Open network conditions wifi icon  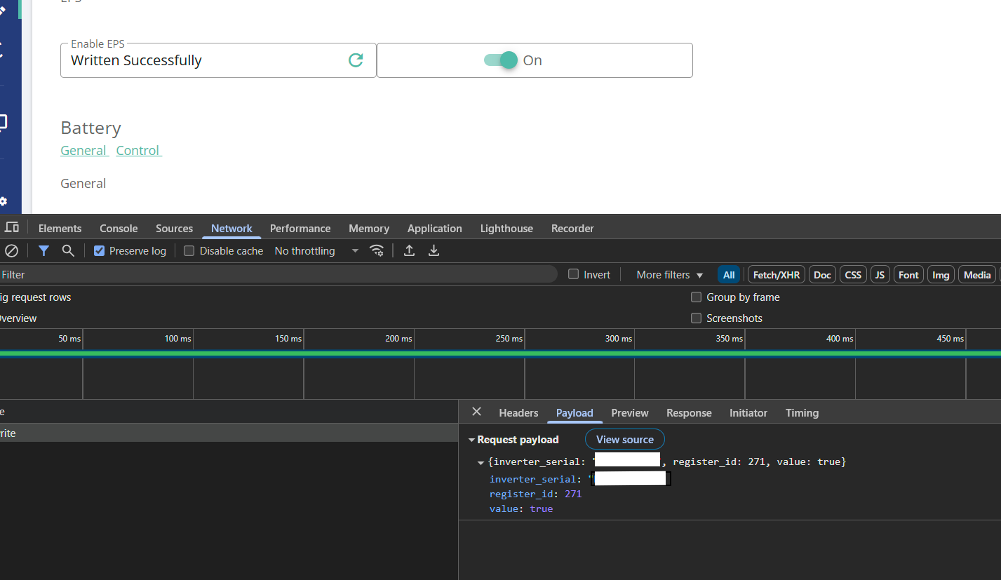click(x=377, y=250)
